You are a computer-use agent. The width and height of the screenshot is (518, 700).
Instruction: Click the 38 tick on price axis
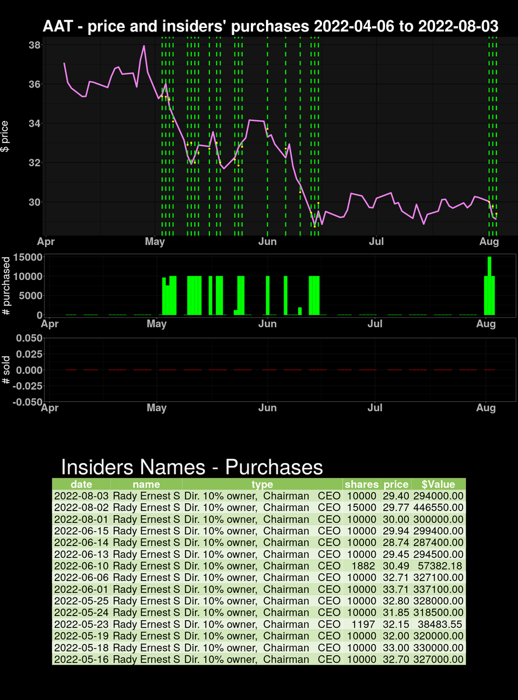[x=34, y=45]
